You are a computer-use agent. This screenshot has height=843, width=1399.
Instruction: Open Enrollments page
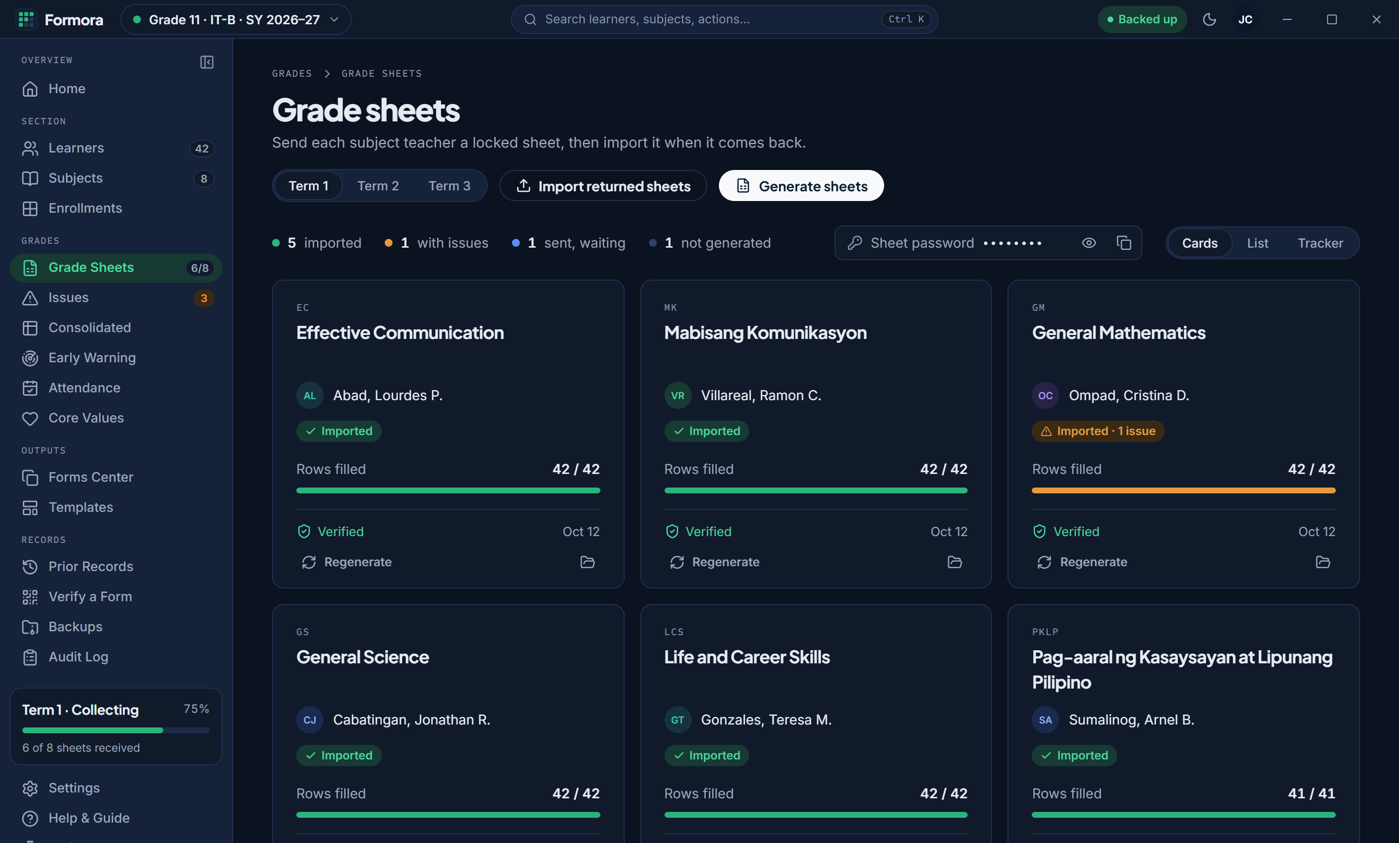tap(116, 208)
